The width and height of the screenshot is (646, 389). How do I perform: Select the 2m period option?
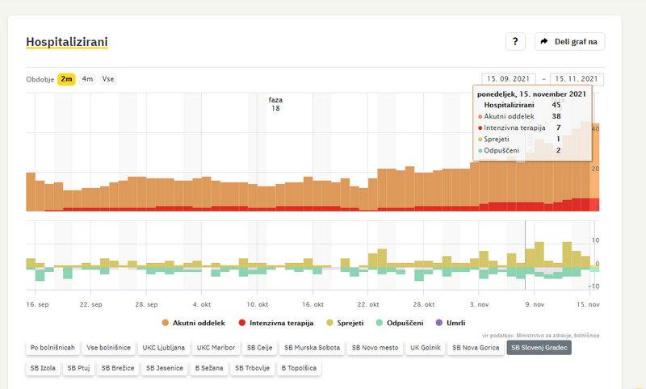(66, 79)
